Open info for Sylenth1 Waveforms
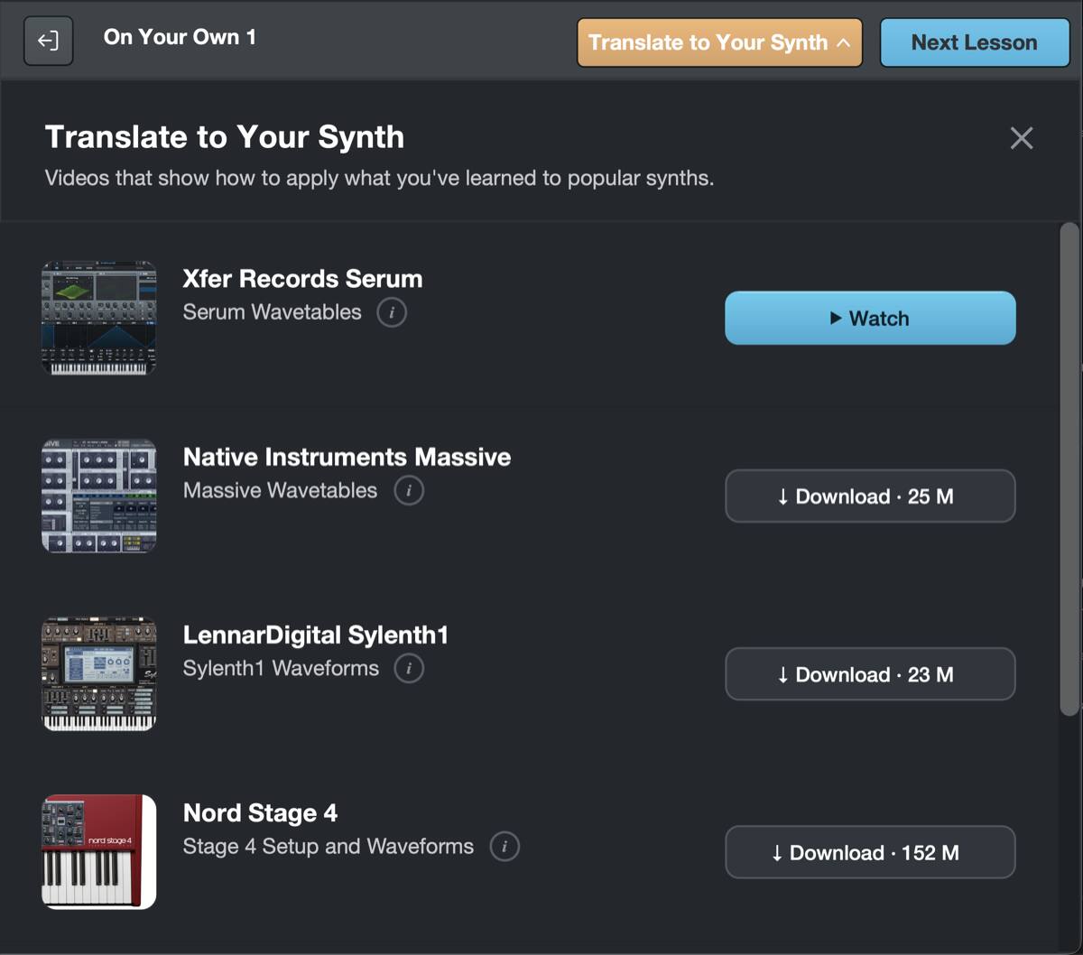The height and width of the screenshot is (955, 1083). coord(409,669)
